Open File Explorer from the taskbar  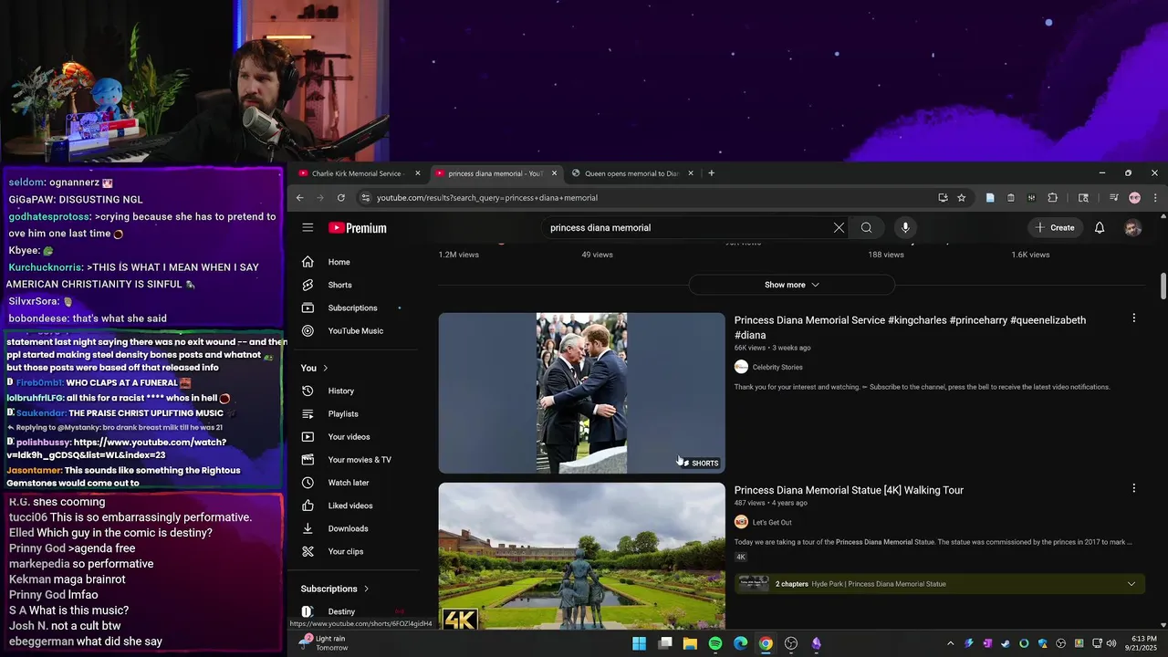point(690,643)
